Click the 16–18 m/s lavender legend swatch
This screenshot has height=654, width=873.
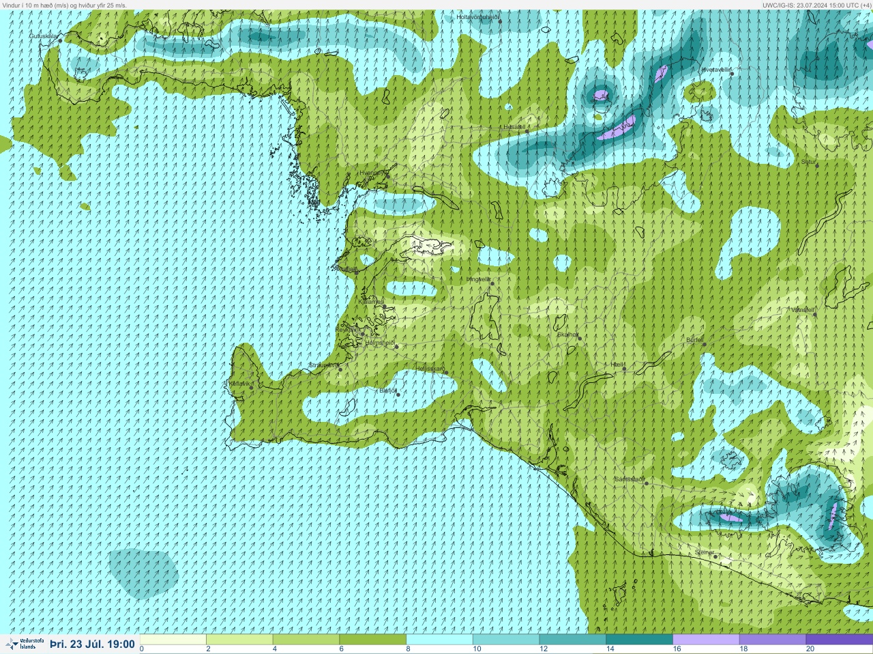[x=707, y=640]
